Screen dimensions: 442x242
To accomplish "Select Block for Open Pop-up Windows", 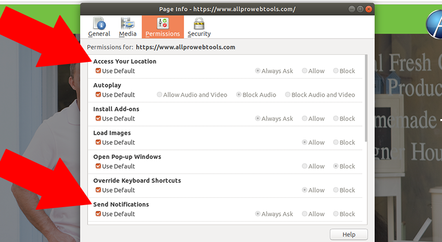I will pos(336,167).
